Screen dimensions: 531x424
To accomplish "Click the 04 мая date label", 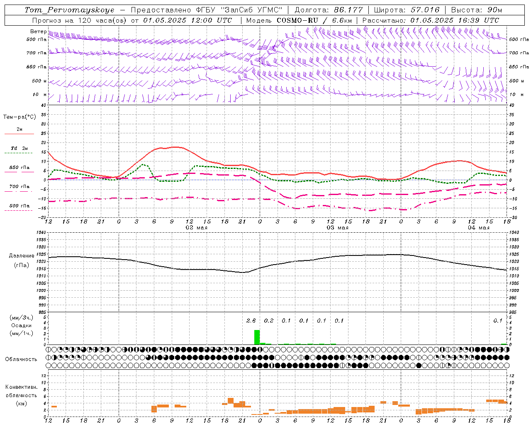I will click(x=478, y=228).
